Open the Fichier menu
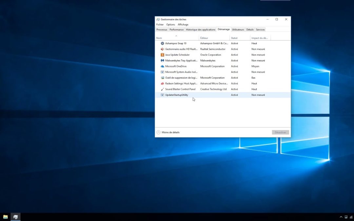 (x=160, y=24)
